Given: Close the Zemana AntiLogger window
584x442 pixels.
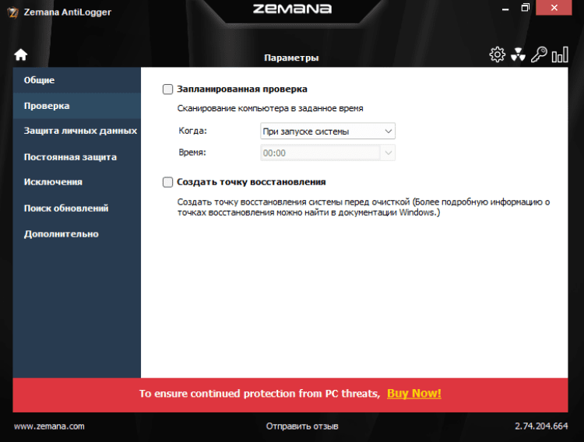Looking at the screenshot, I should pos(554,8).
